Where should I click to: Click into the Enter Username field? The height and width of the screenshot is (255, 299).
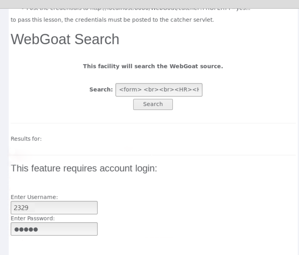pyautogui.click(x=54, y=208)
